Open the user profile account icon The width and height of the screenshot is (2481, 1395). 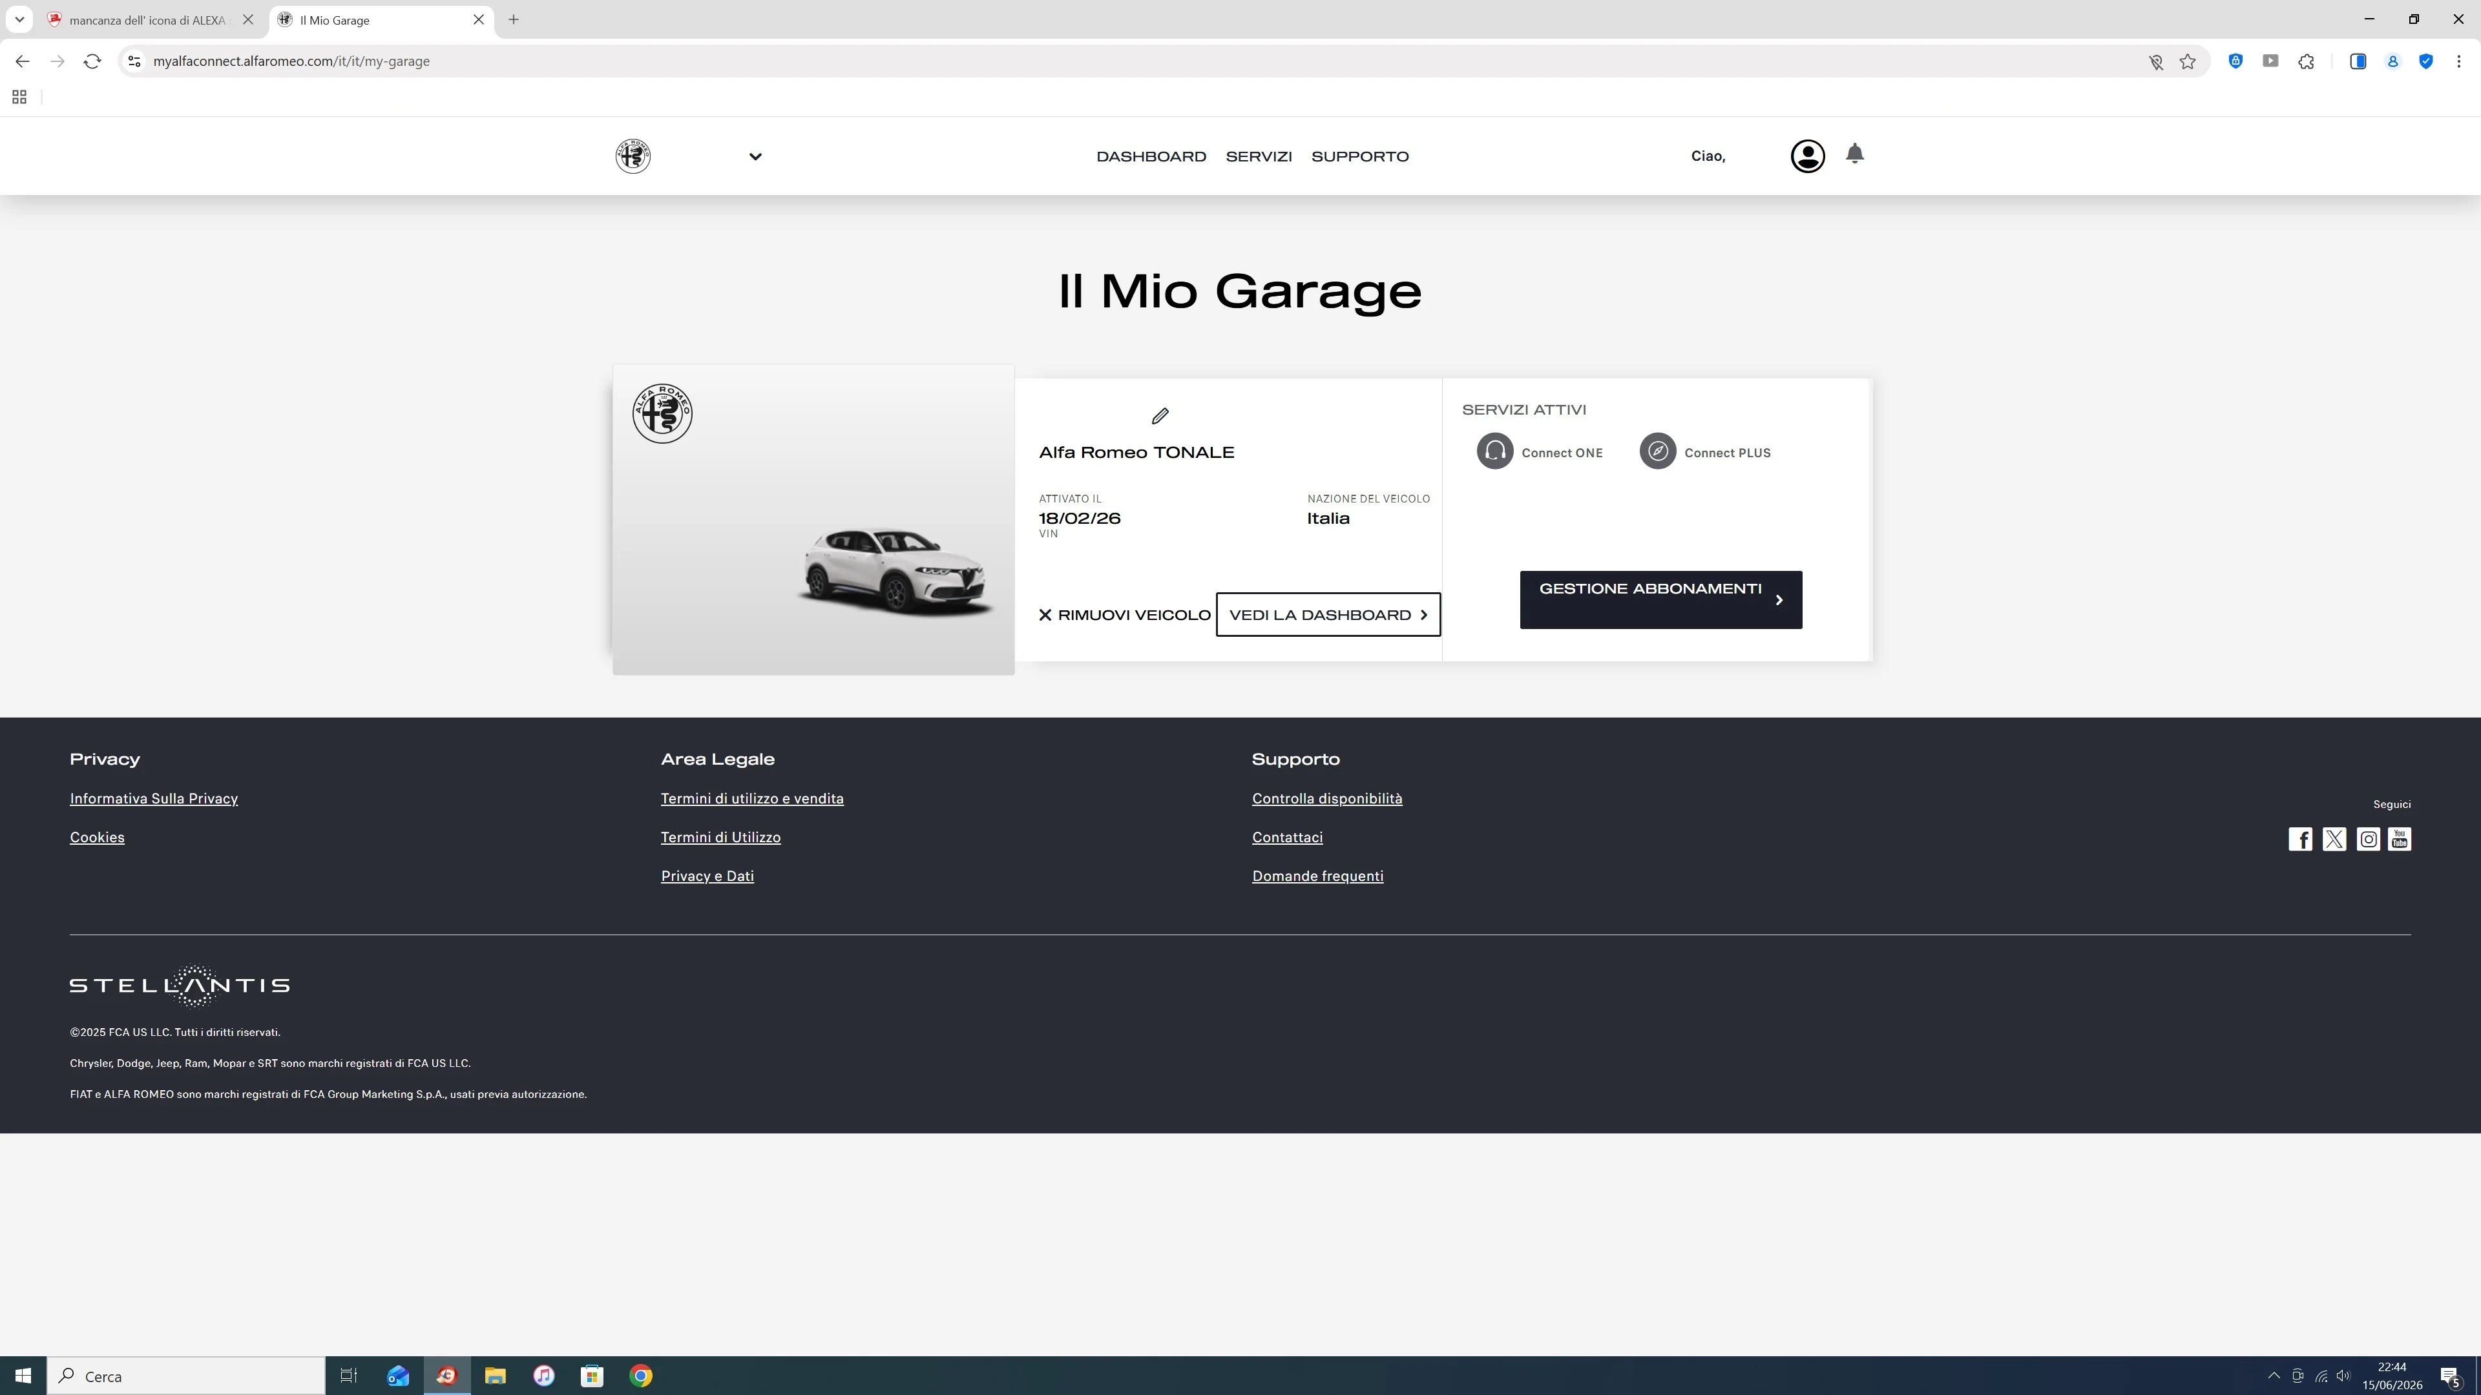pos(1807,156)
